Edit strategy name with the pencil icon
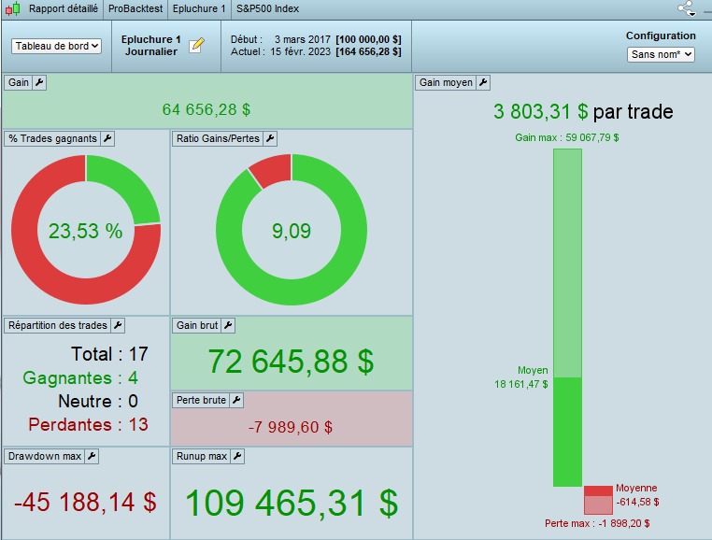 196,46
